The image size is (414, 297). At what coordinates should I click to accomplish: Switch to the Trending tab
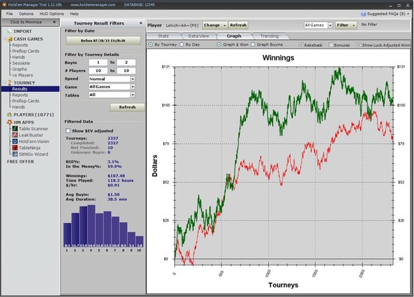point(269,36)
